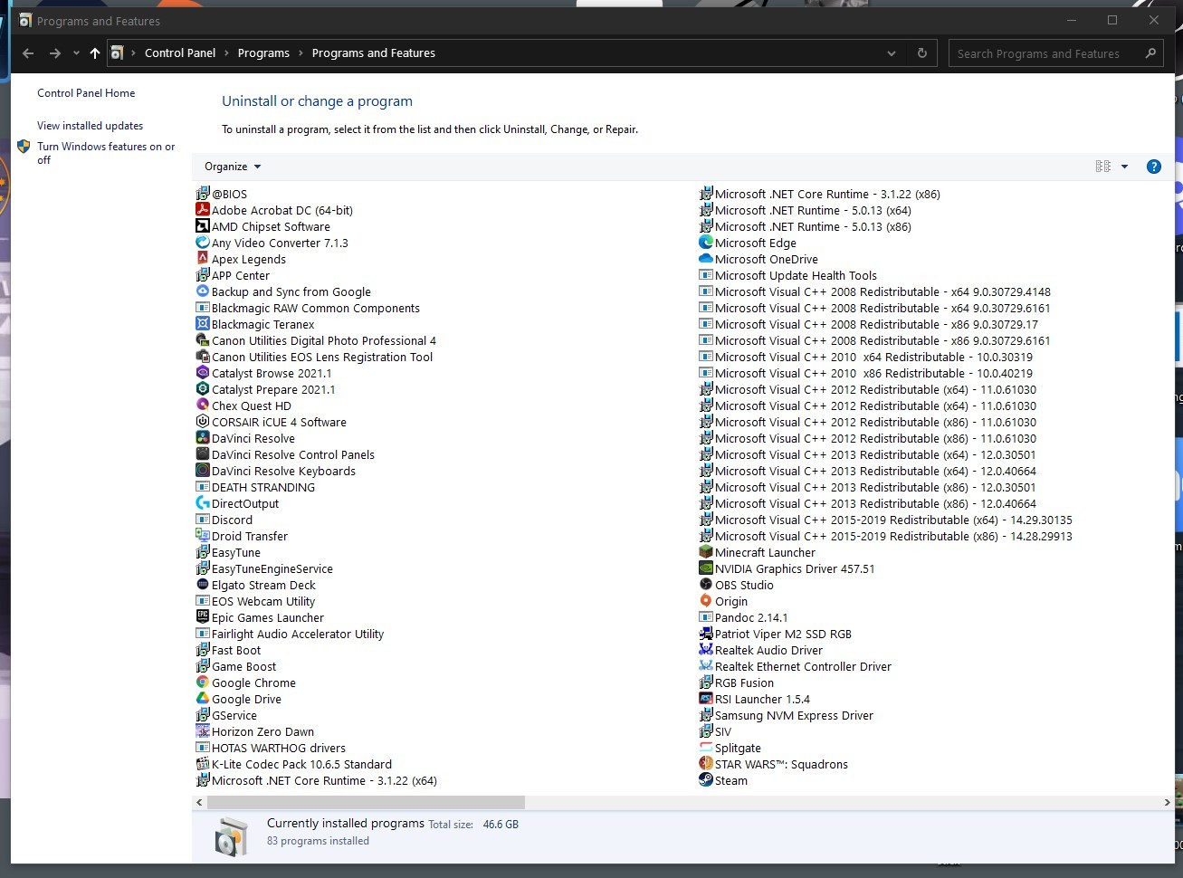Open the recent locations dropdown arrow

pyautogui.click(x=76, y=53)
